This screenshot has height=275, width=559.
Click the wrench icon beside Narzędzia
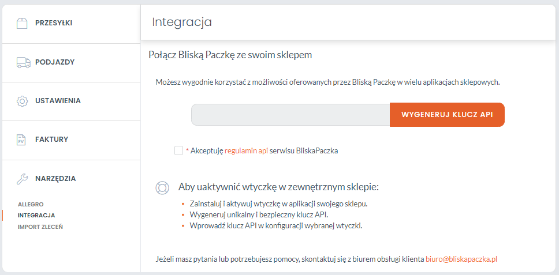click(x=22, y=179)
